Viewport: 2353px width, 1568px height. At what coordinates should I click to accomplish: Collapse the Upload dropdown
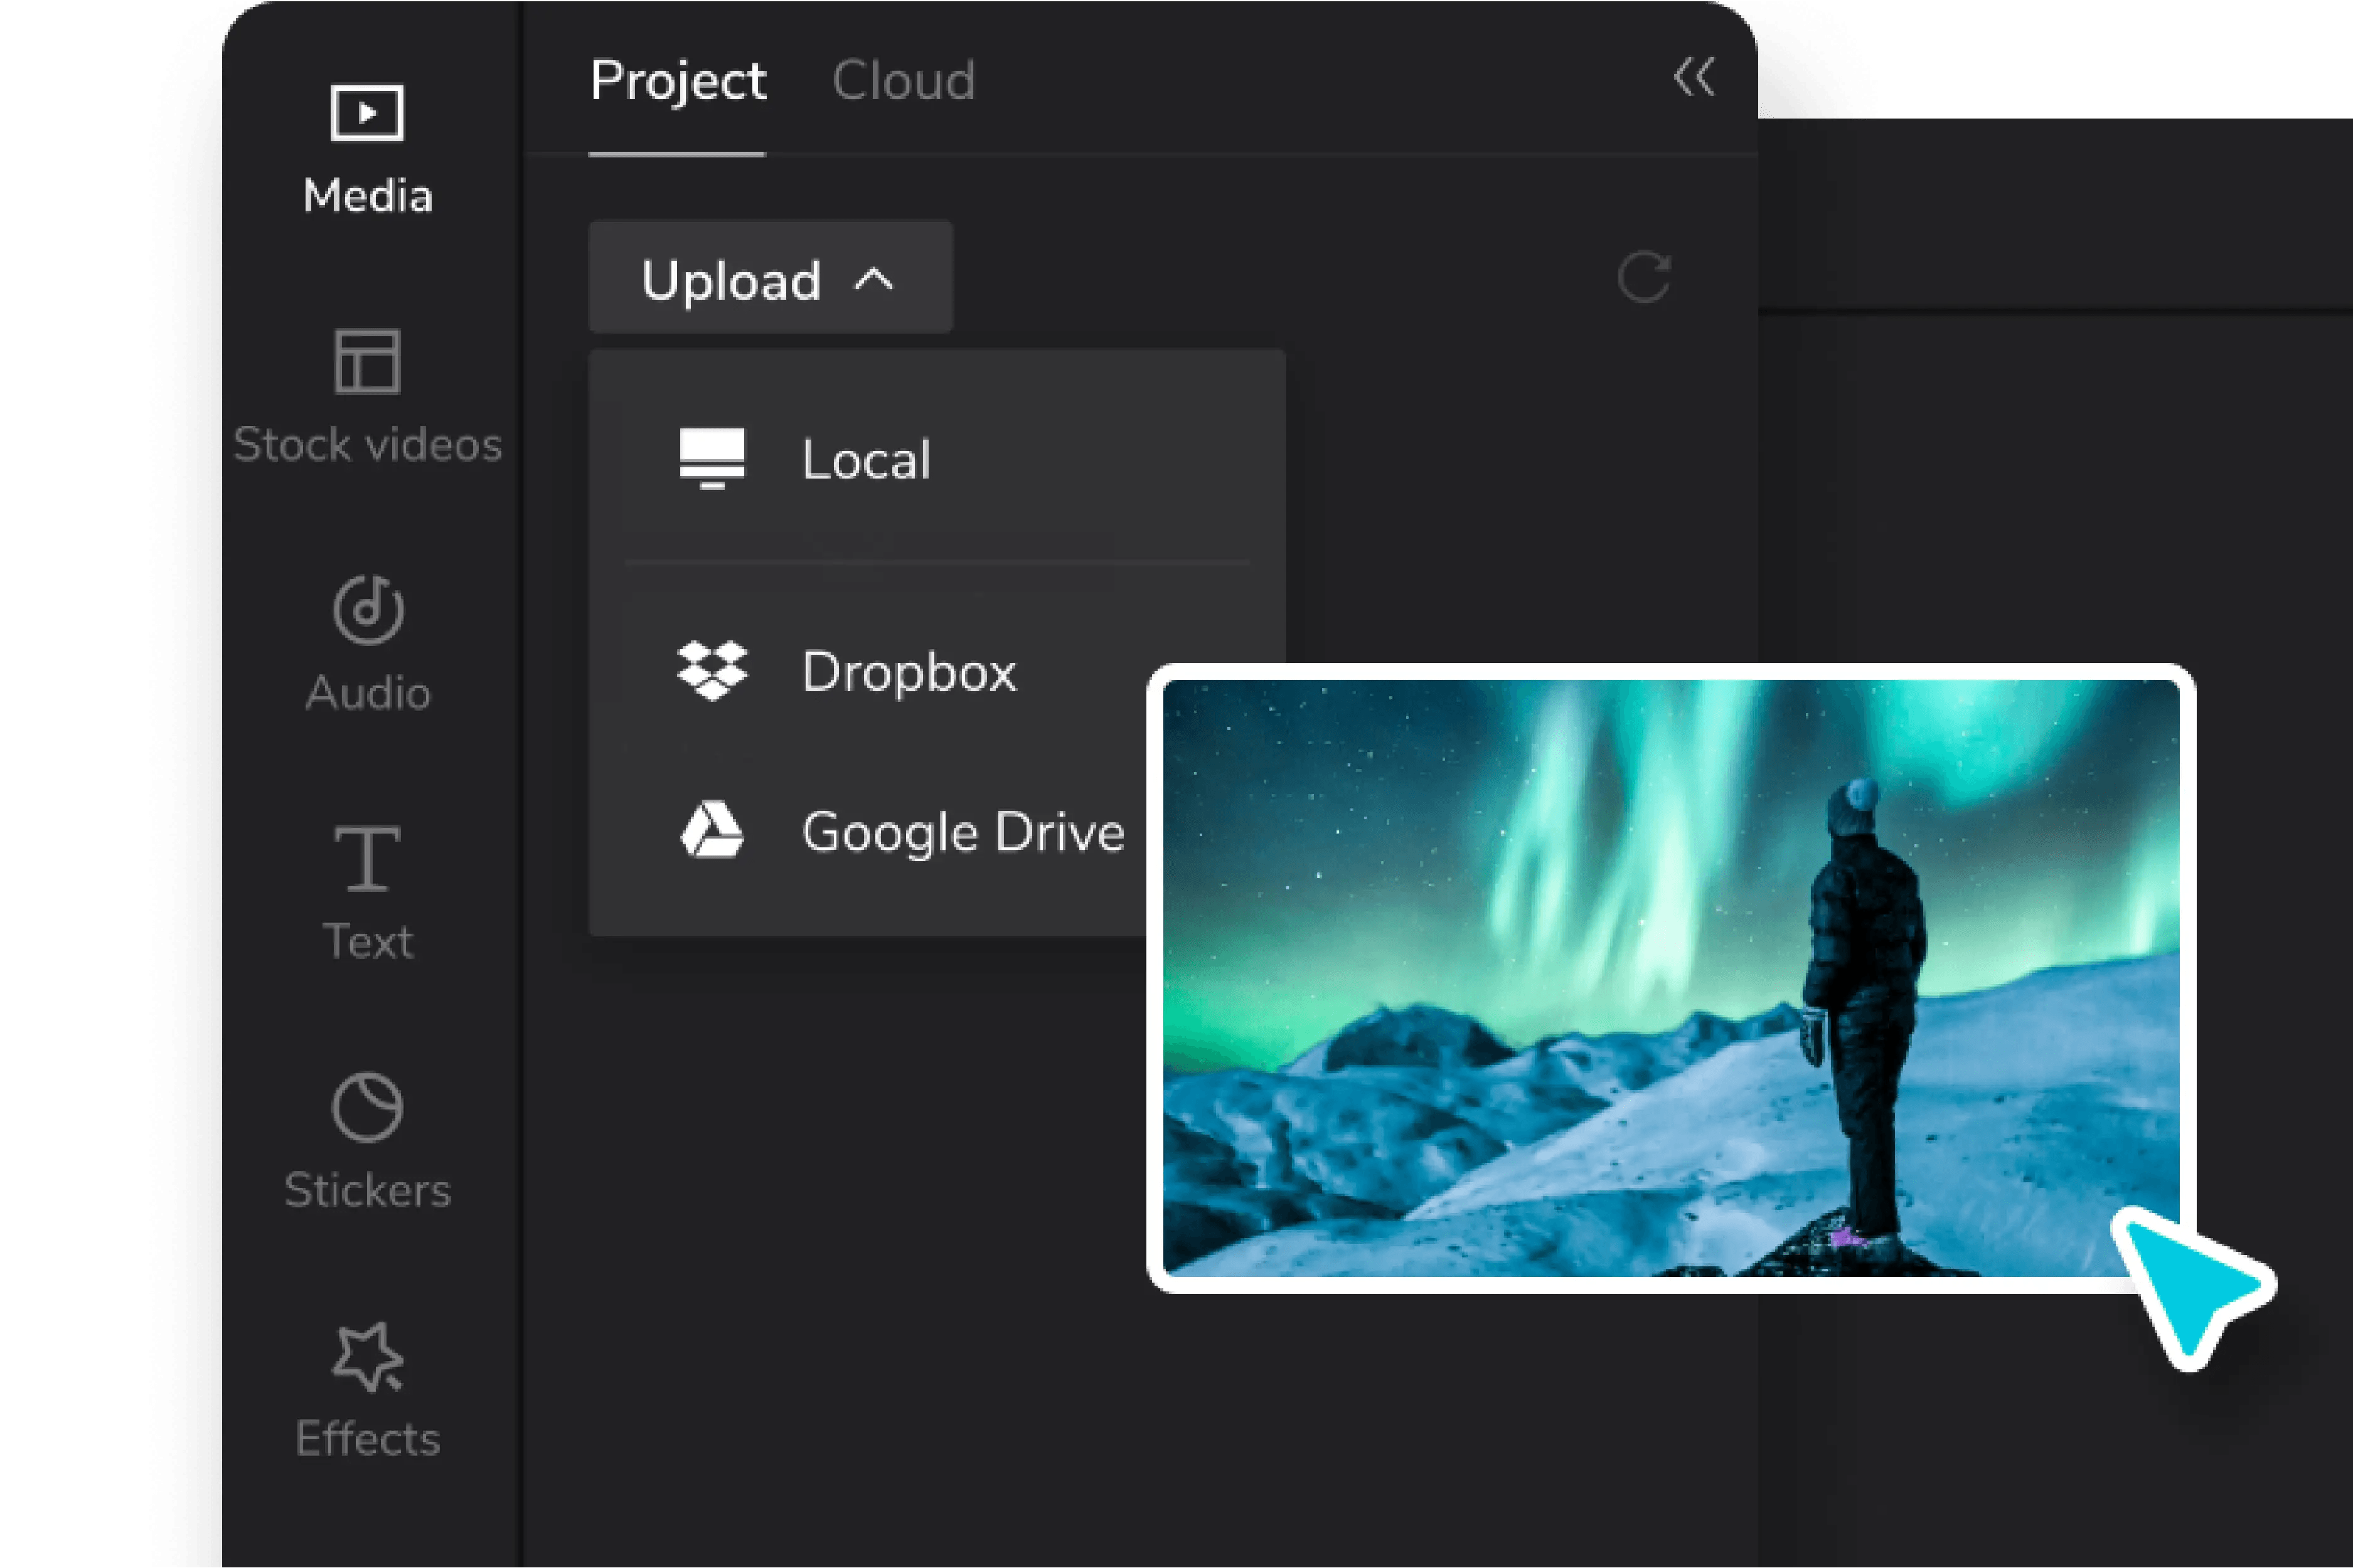click(x=771, y=278)
